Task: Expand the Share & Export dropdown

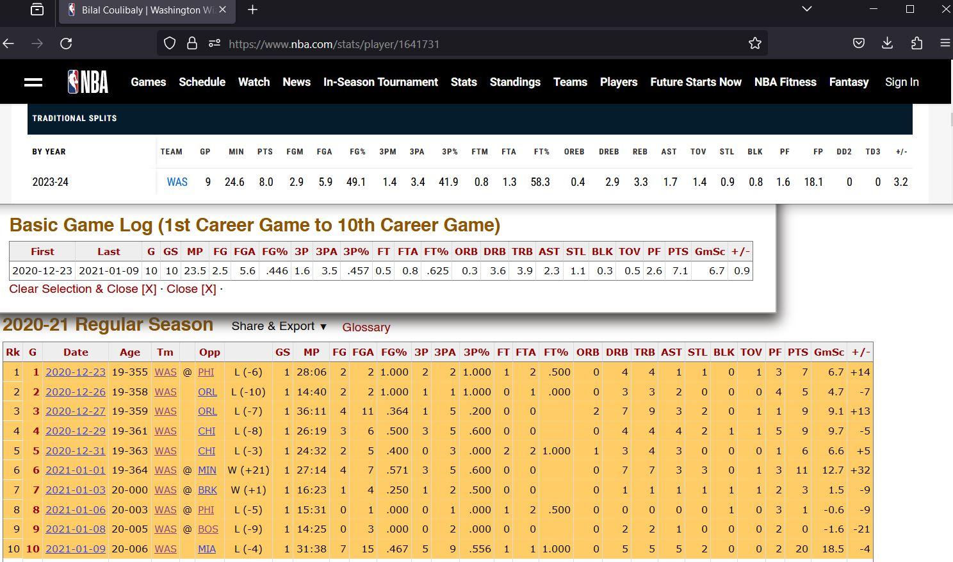Action: pos(279,326)
